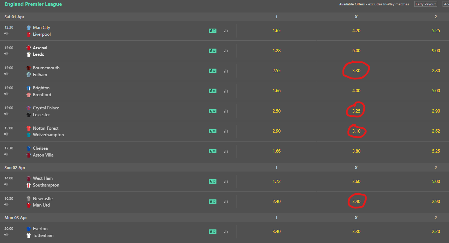
Task: Select Fulham away win at 2.80
Action: 436,71
